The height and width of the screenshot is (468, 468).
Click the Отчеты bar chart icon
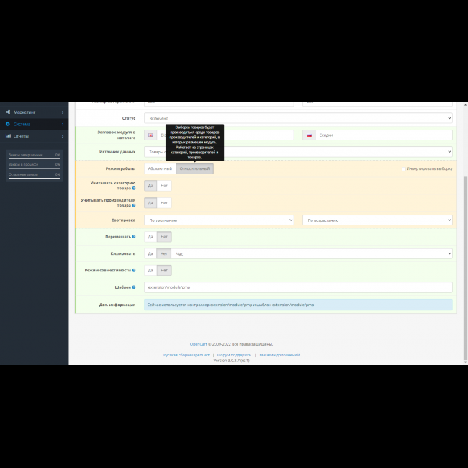(x=8, y=135)
